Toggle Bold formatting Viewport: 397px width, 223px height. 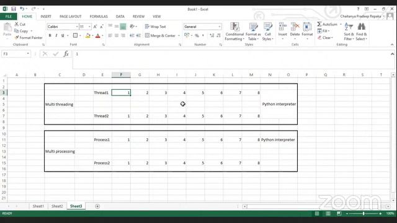click(x=50, y=36)
